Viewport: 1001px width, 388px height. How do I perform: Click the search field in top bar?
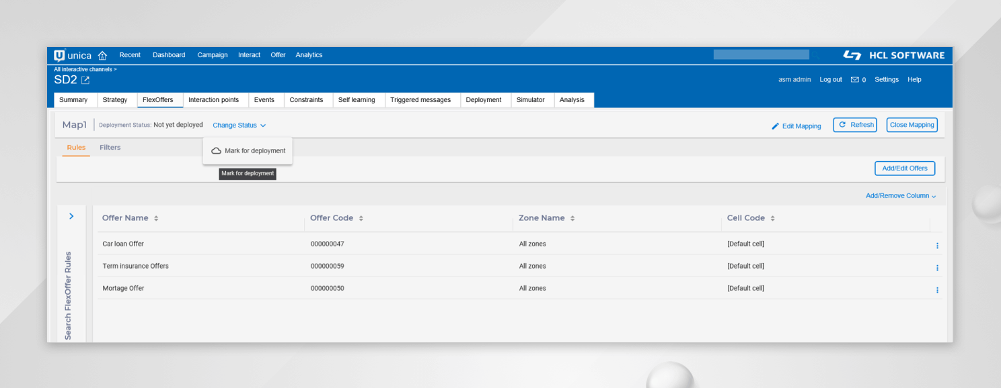pyautogui.click(x=761, y=55)
